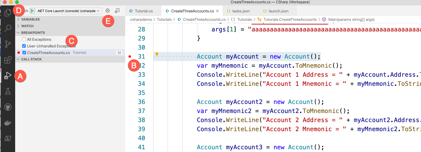Close the CreateThreeAccounts.cs tab
This screenshot has width=421, height=152.
pos(217,11)
